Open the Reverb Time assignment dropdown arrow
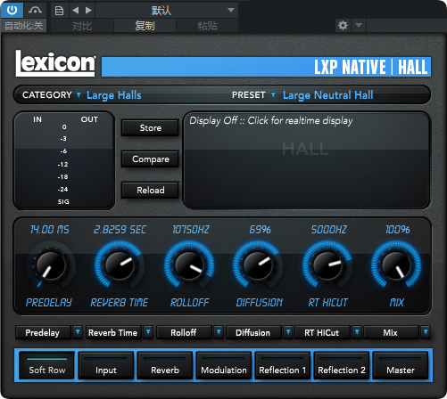 click(x=148, y=332)
